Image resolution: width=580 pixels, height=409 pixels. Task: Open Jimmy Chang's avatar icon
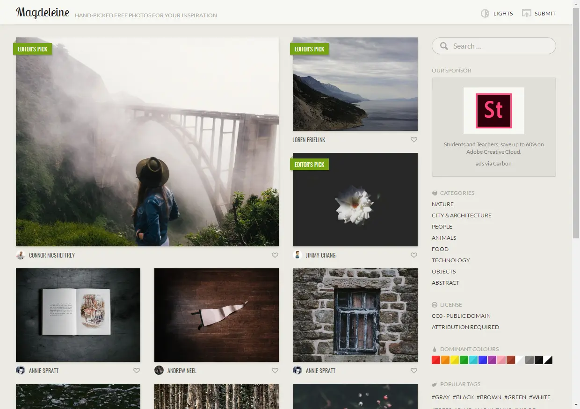pos(297,255)
